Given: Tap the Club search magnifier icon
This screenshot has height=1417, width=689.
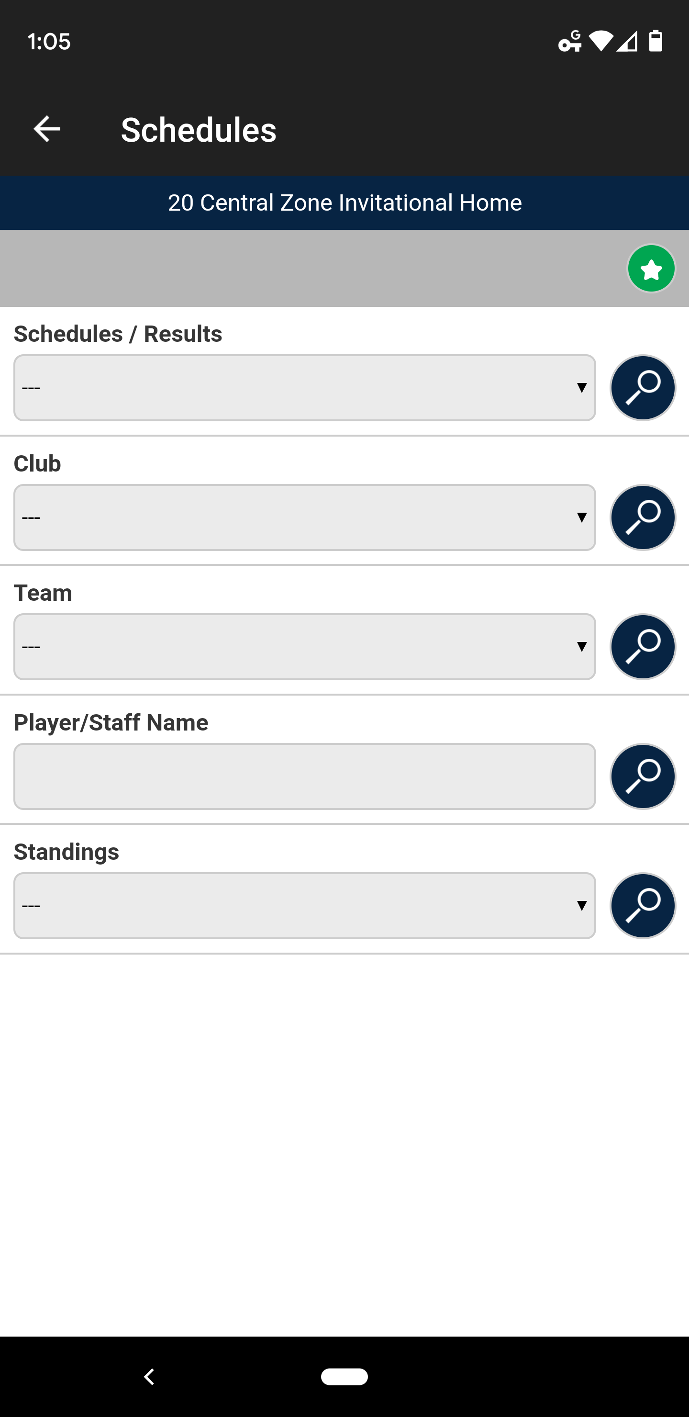Looking at the screenshot, I should tap(642, 517).
